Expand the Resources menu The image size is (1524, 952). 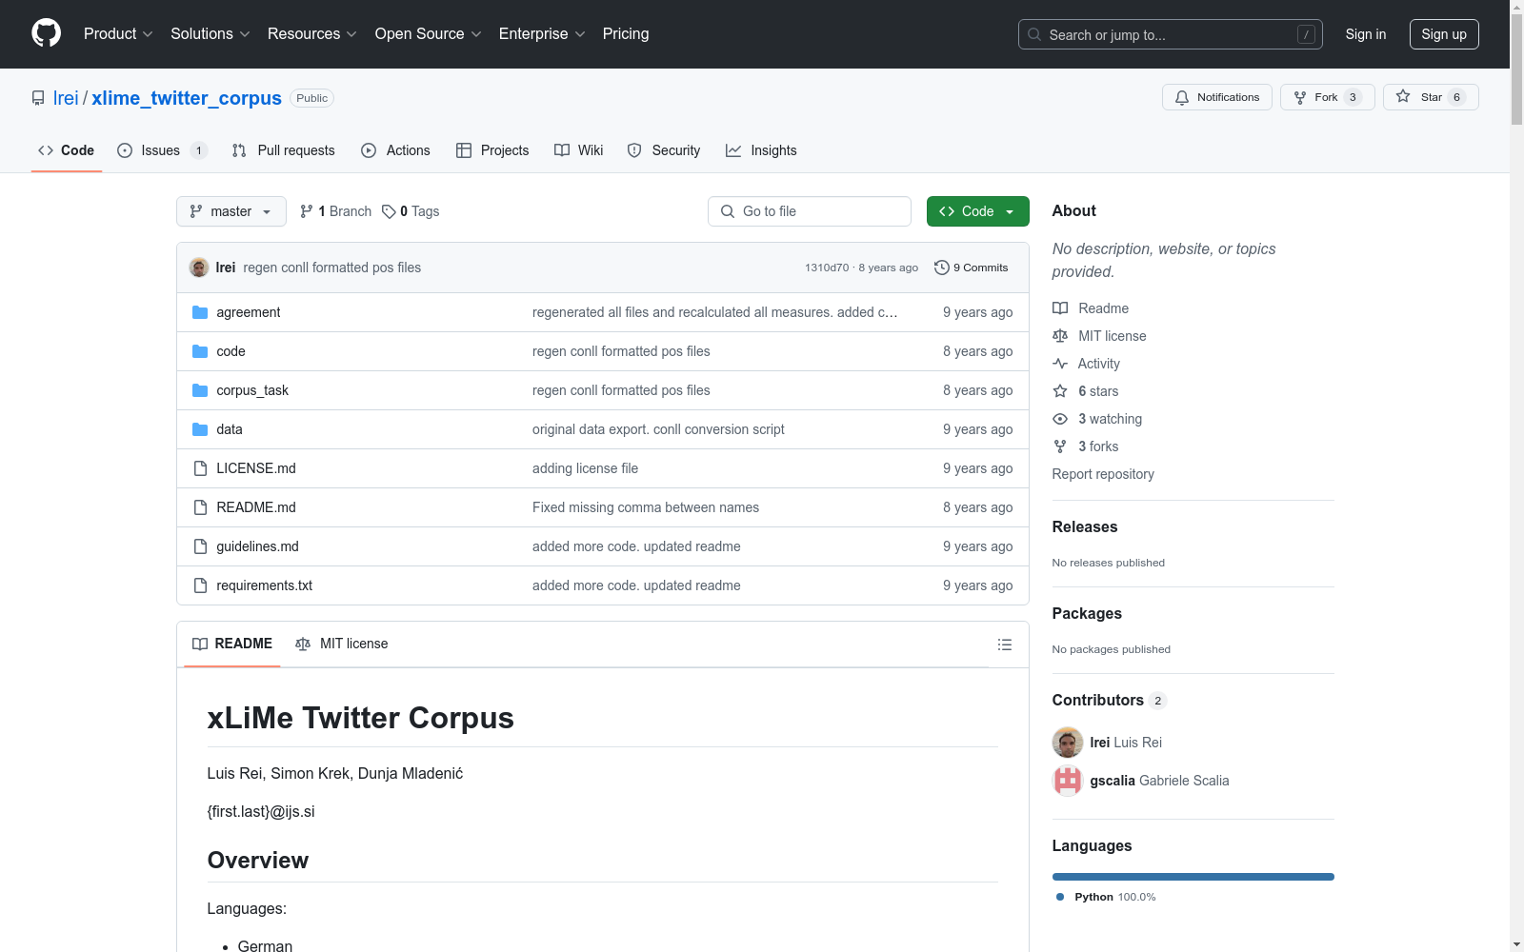(312, 33)
